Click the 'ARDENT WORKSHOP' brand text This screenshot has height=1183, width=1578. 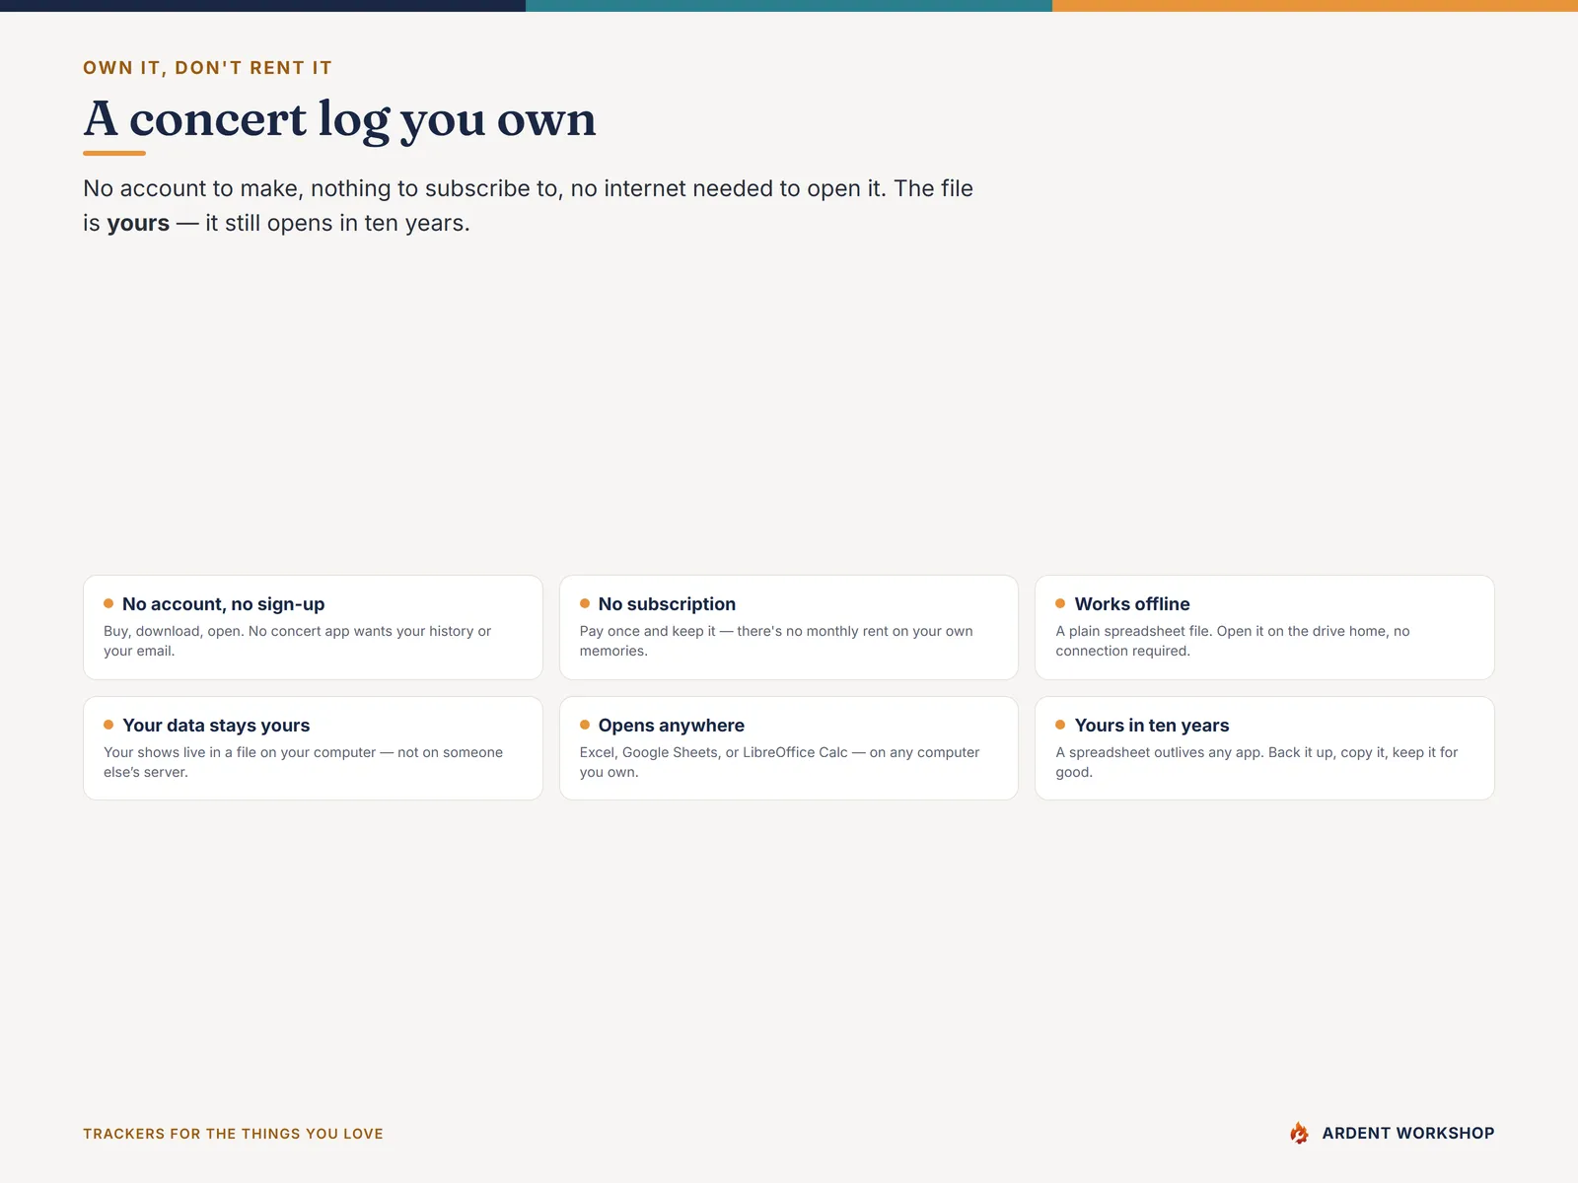1408,1134
